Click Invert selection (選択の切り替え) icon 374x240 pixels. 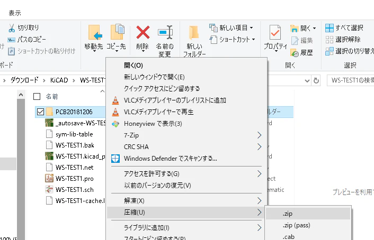(330, 51)
